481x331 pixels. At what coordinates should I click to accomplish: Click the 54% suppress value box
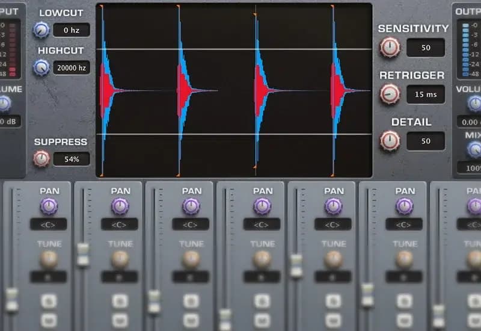72,159
